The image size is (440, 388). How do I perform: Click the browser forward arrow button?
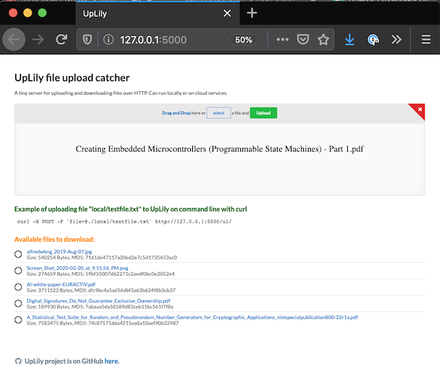(38, 39)
